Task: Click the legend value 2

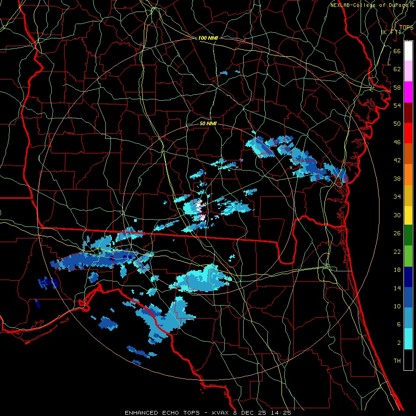Action: click(x=398, y=343)
